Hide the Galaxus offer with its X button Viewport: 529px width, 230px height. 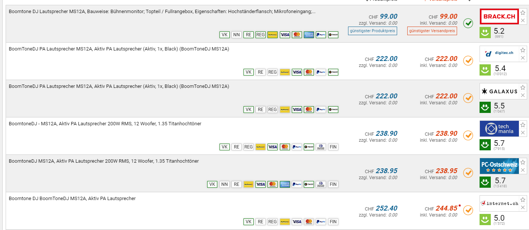pos(523,95)
